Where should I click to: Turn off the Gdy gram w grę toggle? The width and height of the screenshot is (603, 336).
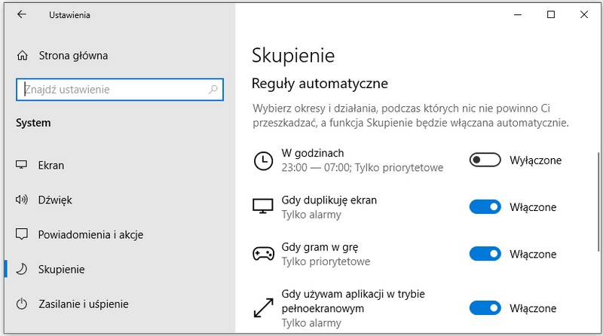coord(485,254)
